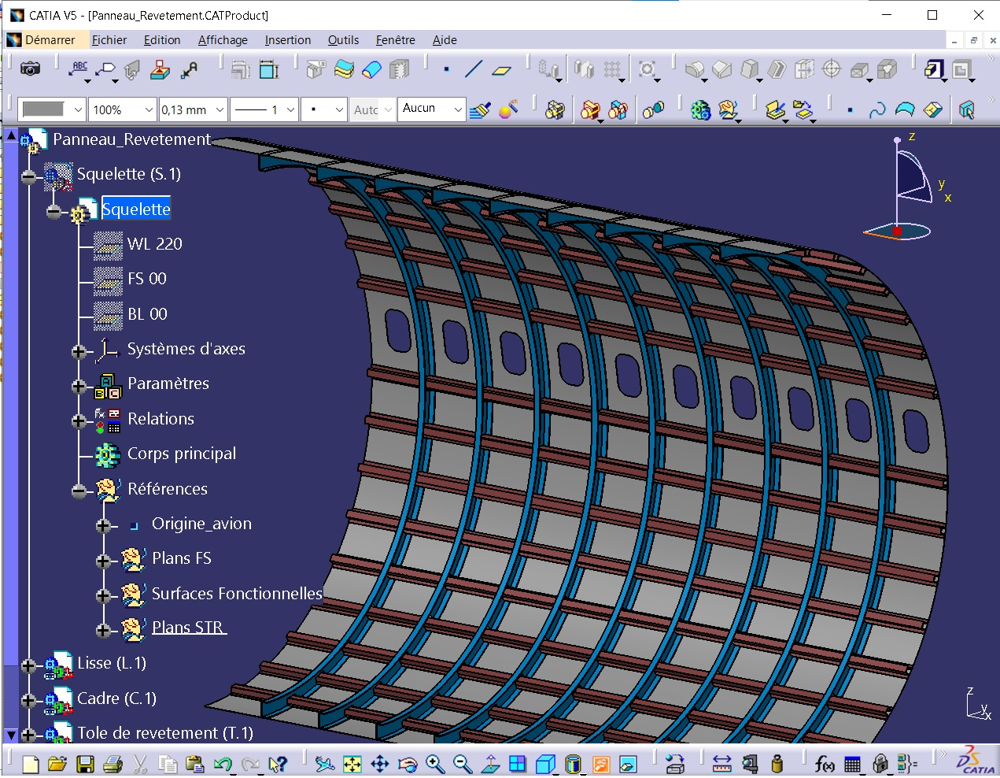The image size is (1000, 778).
Task: Select the text with leader annotation tool
Action: (79, 69)
